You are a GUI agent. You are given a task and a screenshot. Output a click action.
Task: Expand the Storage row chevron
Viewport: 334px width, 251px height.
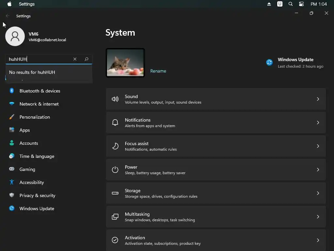coord(318,193)
